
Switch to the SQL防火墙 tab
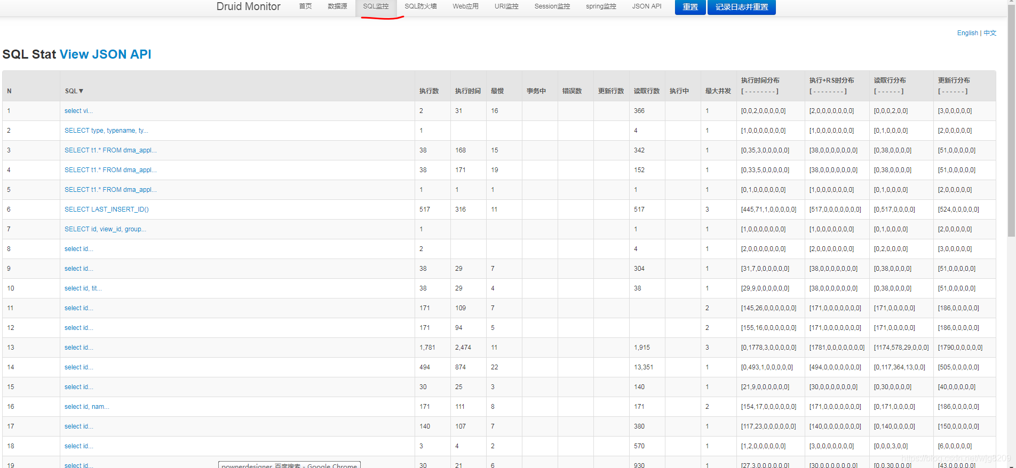[x=420, y=6]
